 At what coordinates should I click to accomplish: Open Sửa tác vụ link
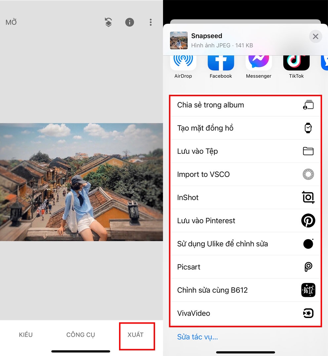point(197,337)
